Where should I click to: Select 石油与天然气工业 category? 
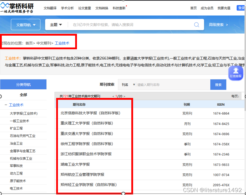[23, 136]
